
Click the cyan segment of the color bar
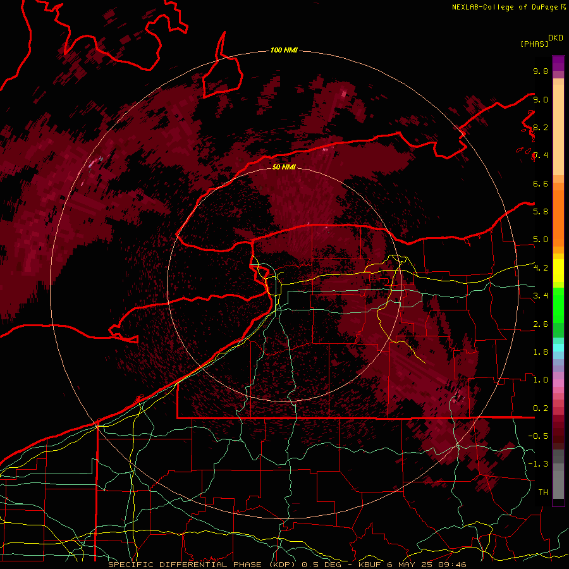558,348
